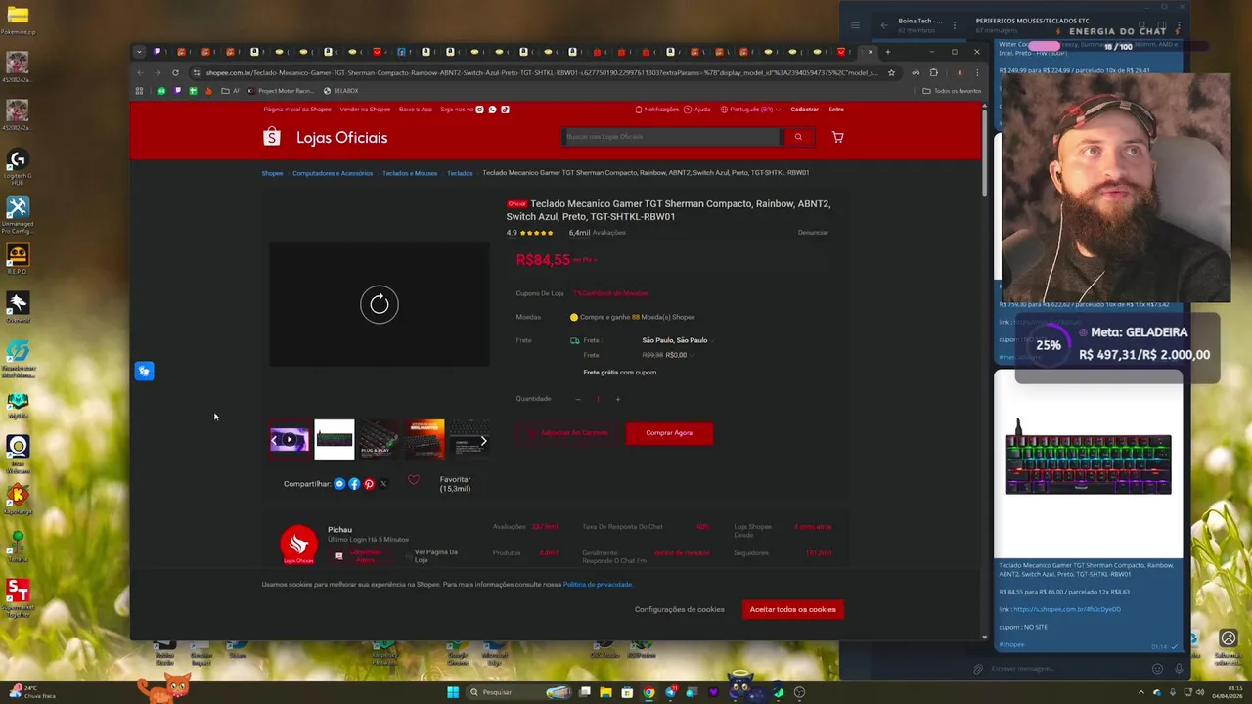1252x704 pixels.
Task: Reload the product video player
Action: (x=380, y=304)
